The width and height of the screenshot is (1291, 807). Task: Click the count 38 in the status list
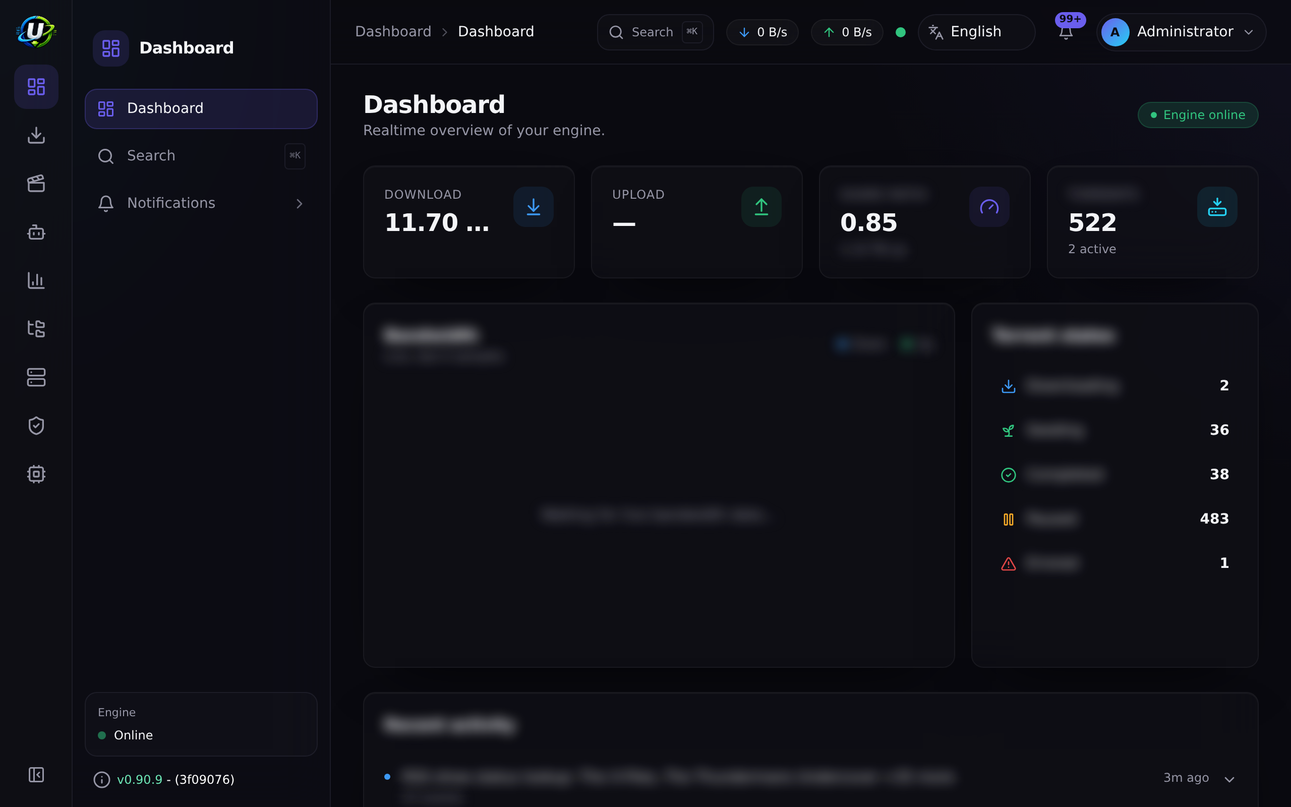click(x=1219, y=475)
